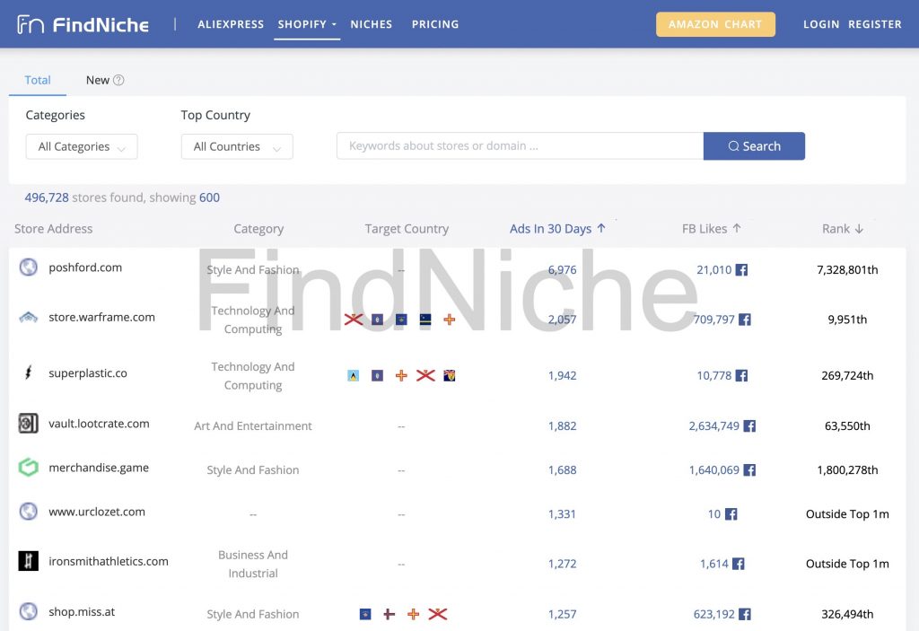Open the shop.miss.at store link

point(82,611)
